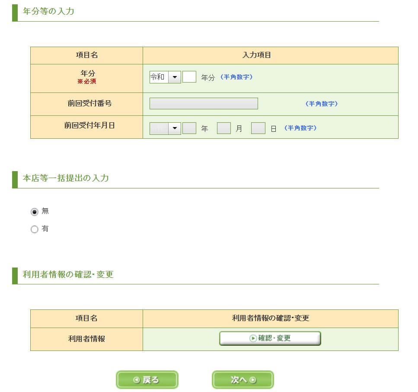Viewport: 418px width, 392px height.
Task: Open the 令和 era dropdown for 年分
Action: click(165, 77)
